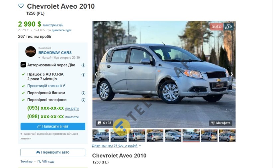The height and width of the screenshot is (168, 273).
Task: Open дивитись курс exchange rate link
Action: (62, 30)
